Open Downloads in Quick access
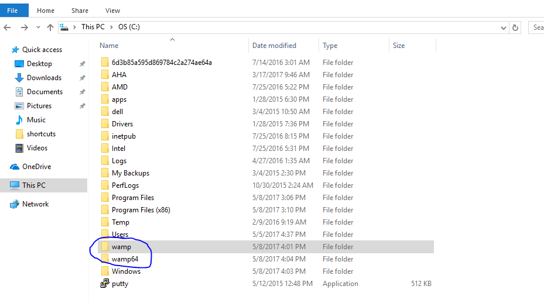This screenshot has width=544, height=303. 44,78
